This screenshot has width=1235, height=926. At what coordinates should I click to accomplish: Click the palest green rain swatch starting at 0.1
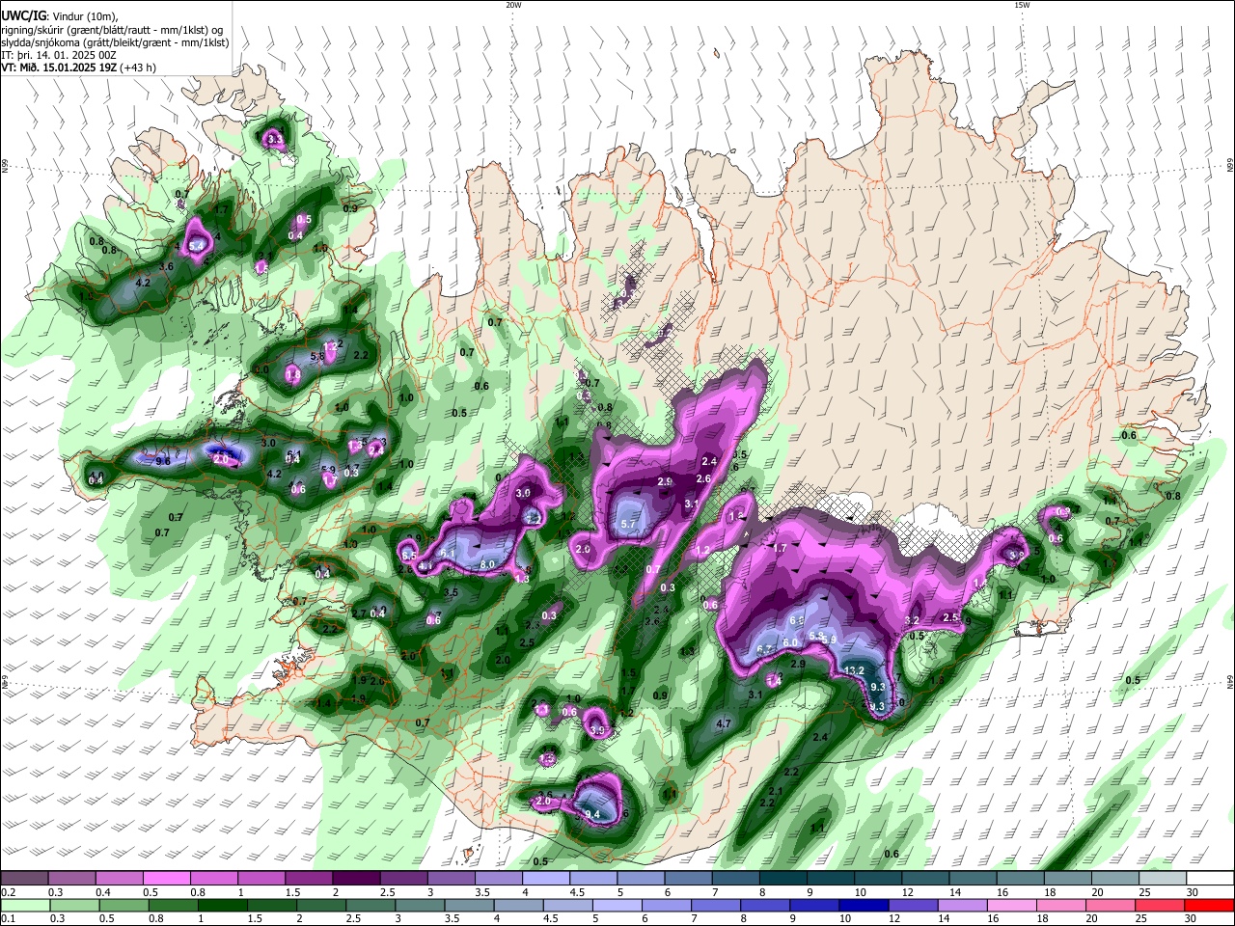tap(24, 905)
